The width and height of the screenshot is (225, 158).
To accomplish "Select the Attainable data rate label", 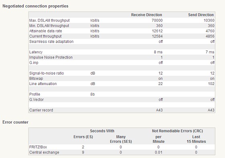I will point(45,31).
